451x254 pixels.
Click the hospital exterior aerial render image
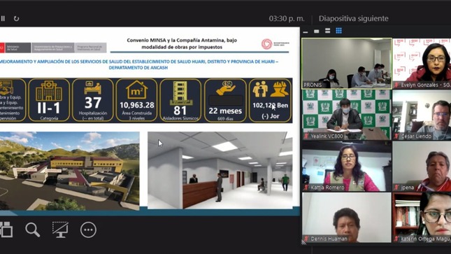click(x=70, y=171)
